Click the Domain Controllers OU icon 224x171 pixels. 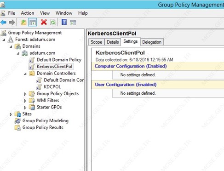32,74
